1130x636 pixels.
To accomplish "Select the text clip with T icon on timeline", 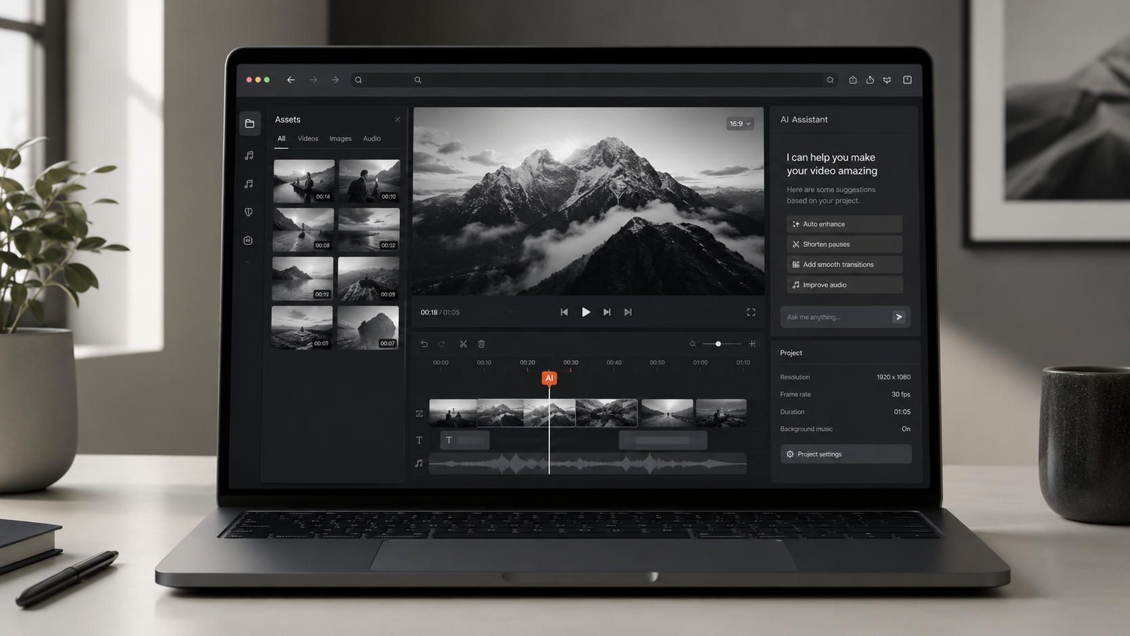I will click(x=465, y=440).
